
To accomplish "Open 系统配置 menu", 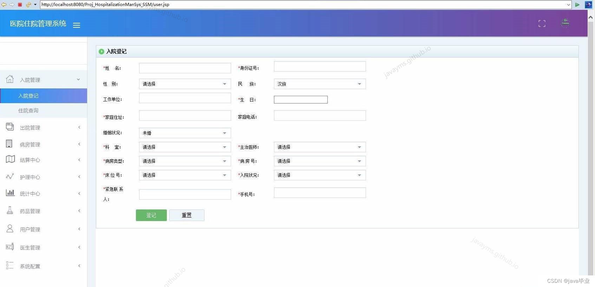I will (x=44, y=266).
